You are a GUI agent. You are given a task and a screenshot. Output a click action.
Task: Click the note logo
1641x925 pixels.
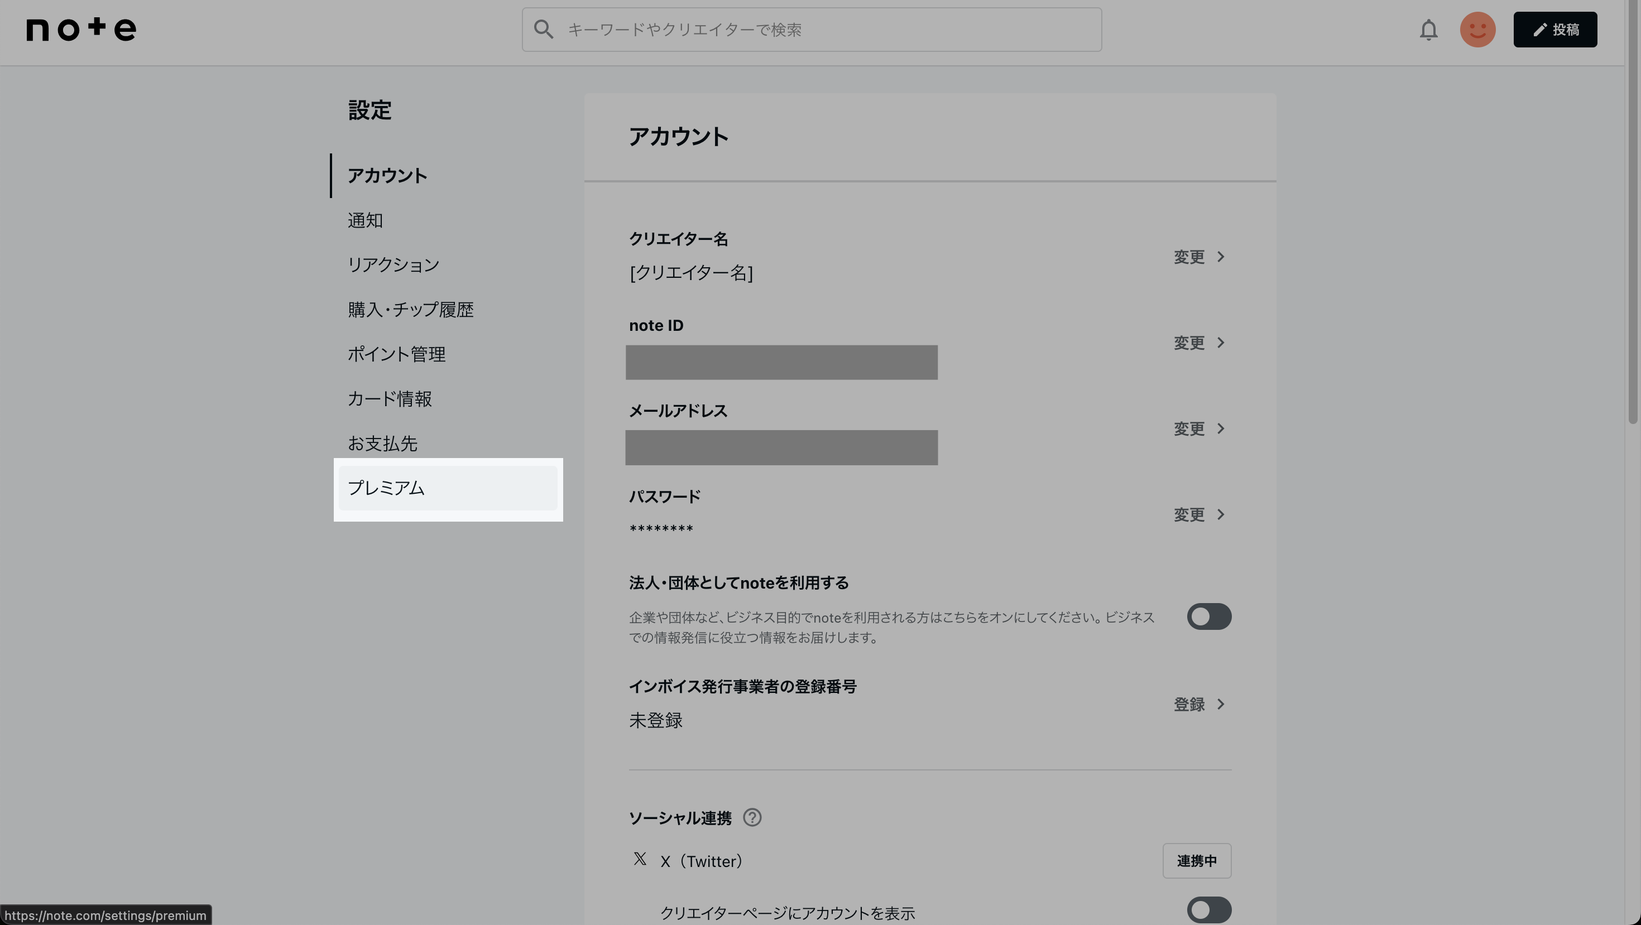point(81,29)
